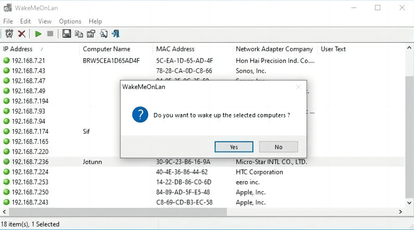Click the Find magnifier toolbar icon
Image resolution: width=414 pixels, height=230 pixels.
click(x=103, y=34)
